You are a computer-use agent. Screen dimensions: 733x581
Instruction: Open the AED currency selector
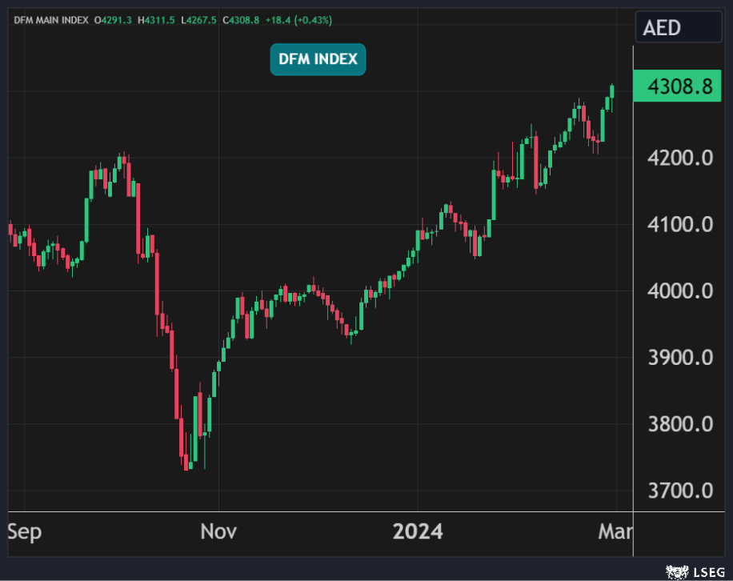point(678,28)
